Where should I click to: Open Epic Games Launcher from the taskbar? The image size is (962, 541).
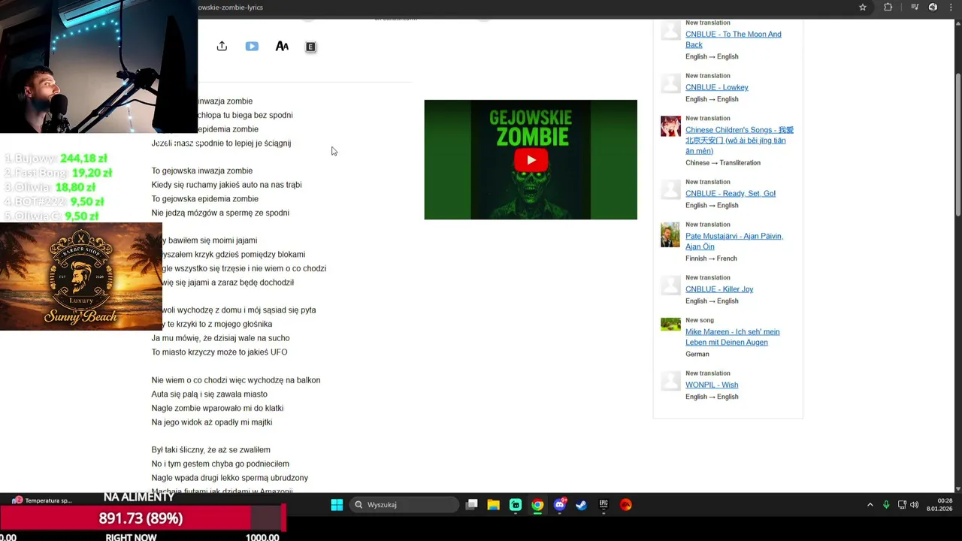pos(604,505)
